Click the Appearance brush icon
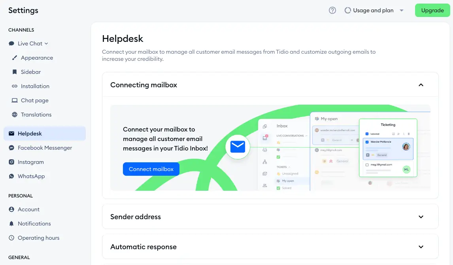 coord(15,58)
